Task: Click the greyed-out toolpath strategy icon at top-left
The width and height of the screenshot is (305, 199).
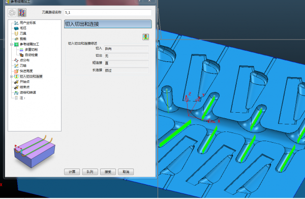Action: 12,13
